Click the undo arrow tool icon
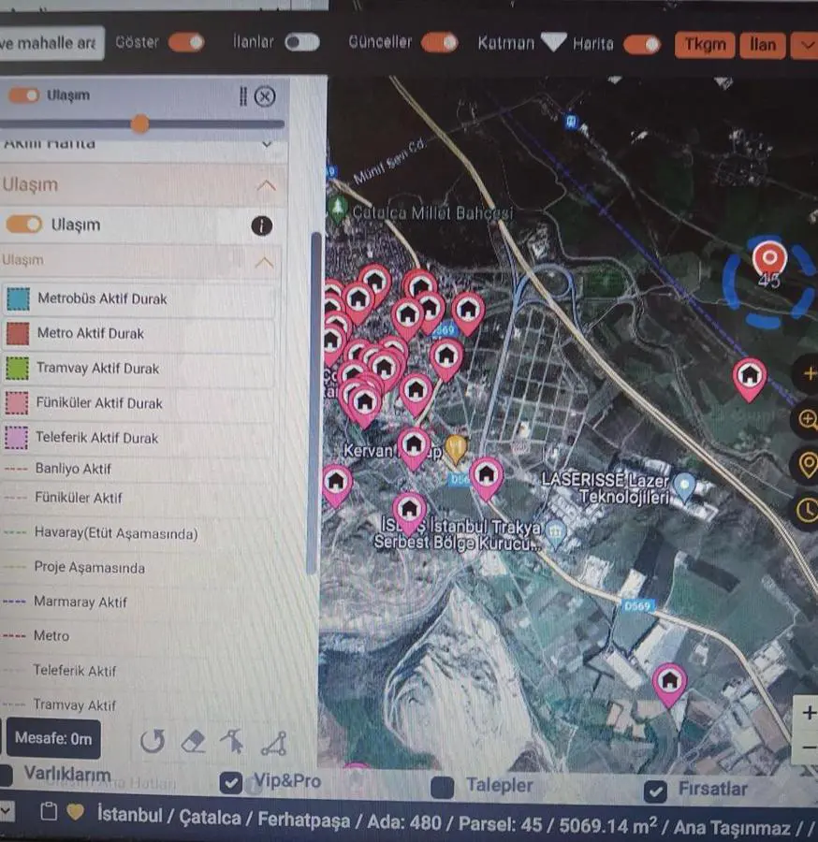 [x=153, y=742]
